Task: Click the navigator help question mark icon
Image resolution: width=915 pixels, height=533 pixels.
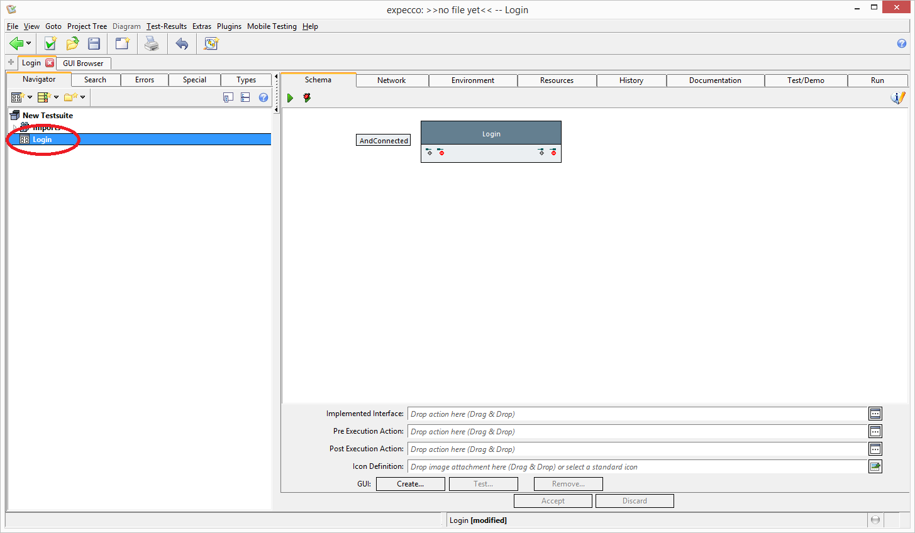Action: (x=263, y=97)
